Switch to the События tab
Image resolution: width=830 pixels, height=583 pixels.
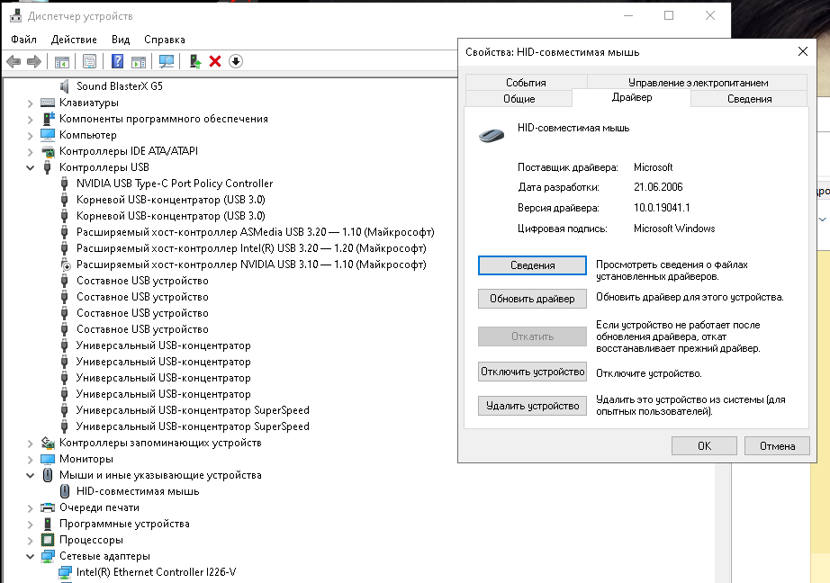coord(526,83)
